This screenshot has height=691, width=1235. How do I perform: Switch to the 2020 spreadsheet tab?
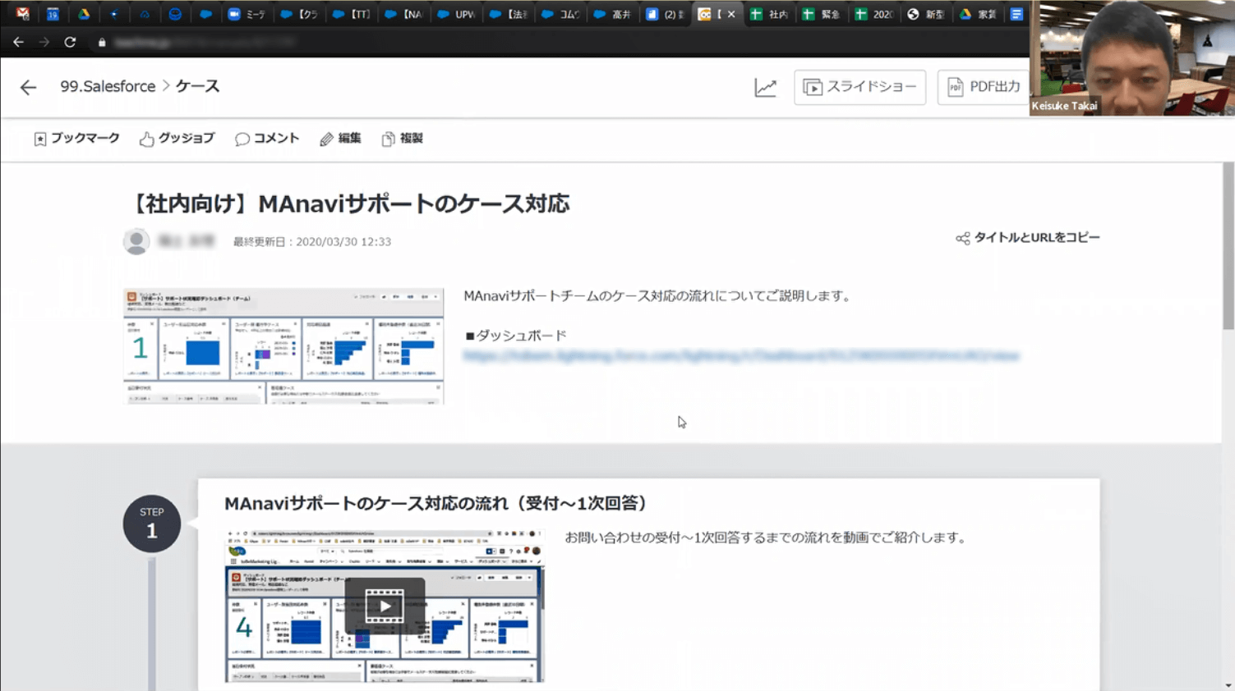click(x=873, y=14)
